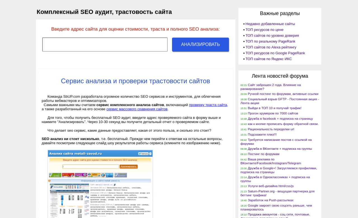Open Прогон хрумером по 7000 сайтов
The width and height of the screenshot is (358, 218).
click(273, 113)
